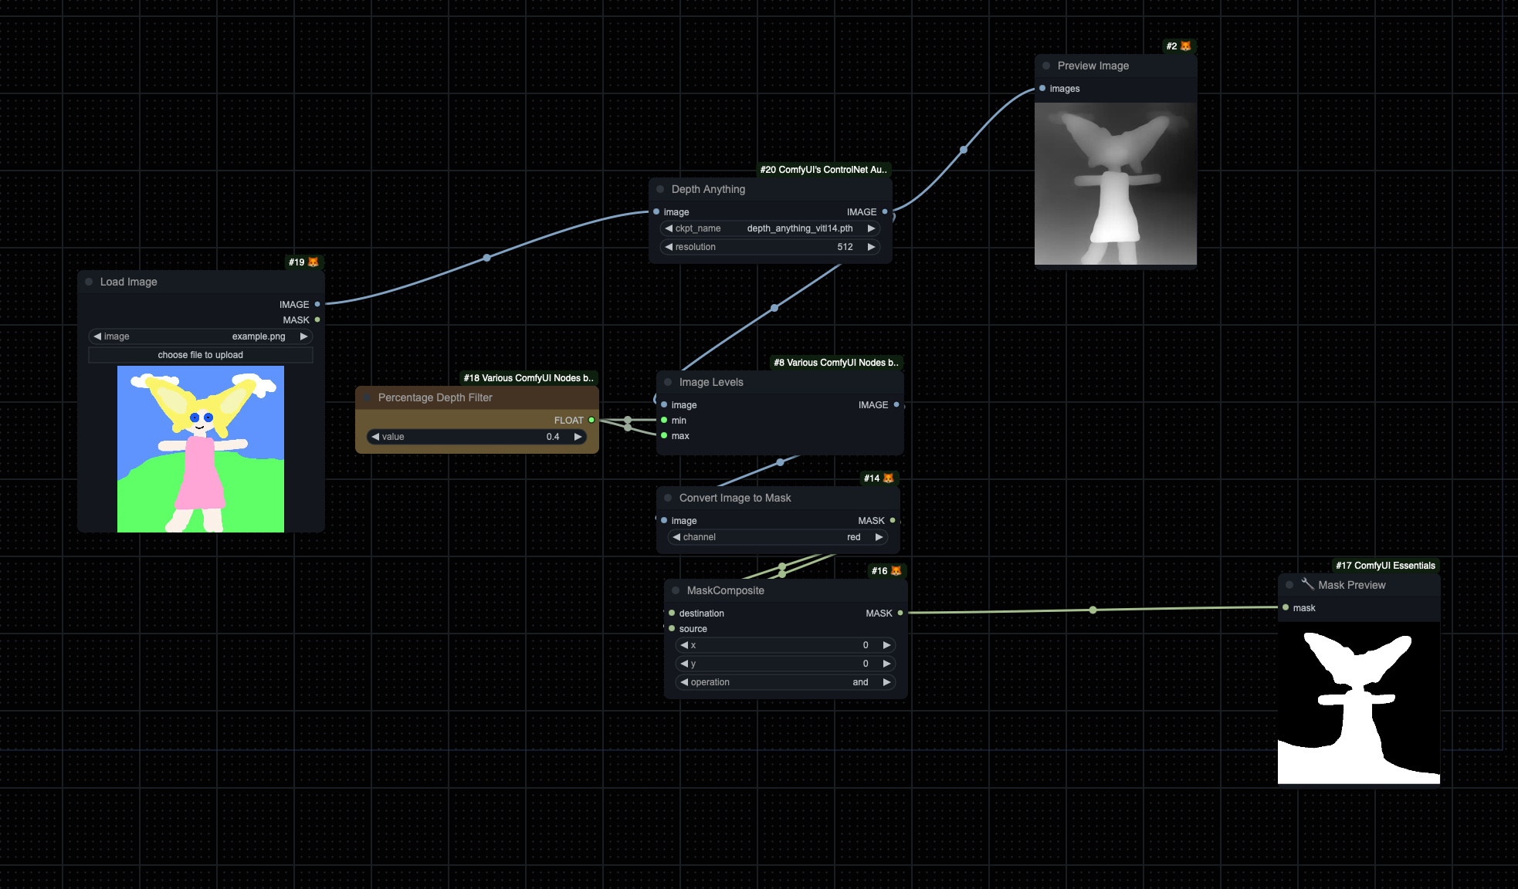Image resolution: width=1518 pixels, height=889 pixels.
Task: Click the fox badge above Load Image node
Action: coord(312,262)
